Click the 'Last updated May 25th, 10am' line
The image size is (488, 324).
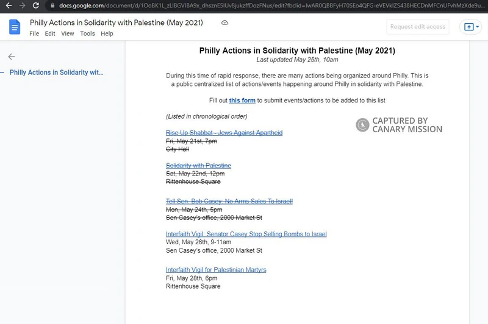coord(297,60)
